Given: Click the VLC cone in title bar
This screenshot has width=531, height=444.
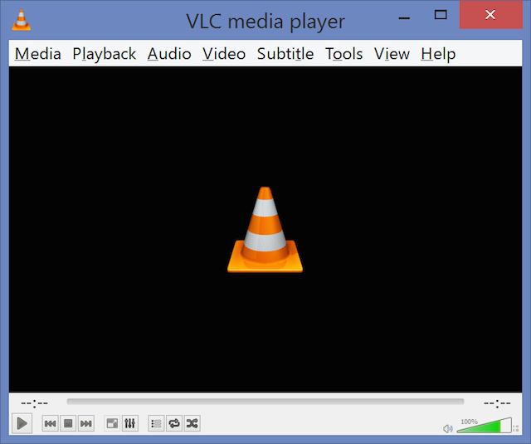Looking at the screenshot, I should click(x=22, y=20).
